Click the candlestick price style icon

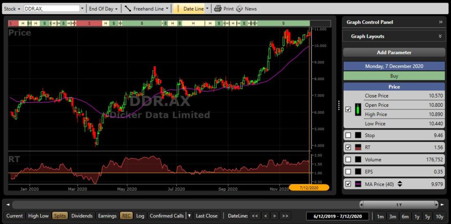pyautogui.click(x=358, y=109)
